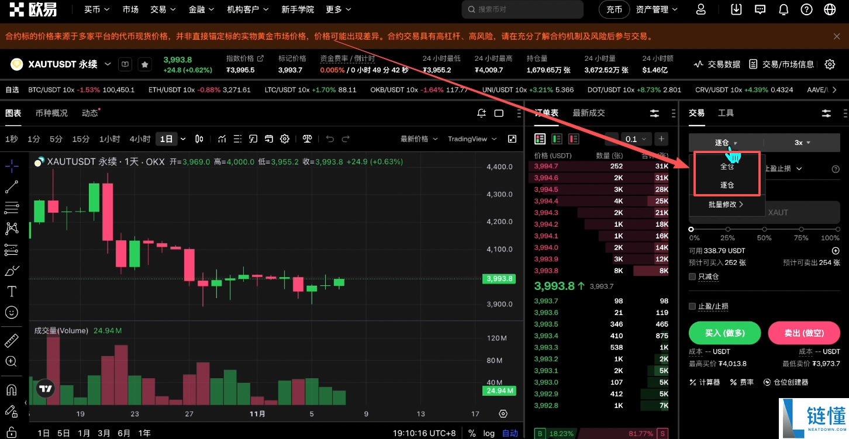Open the 仓位创建器 position builder link
This screenshot has height=439, width=849.
tap(786, 382)
